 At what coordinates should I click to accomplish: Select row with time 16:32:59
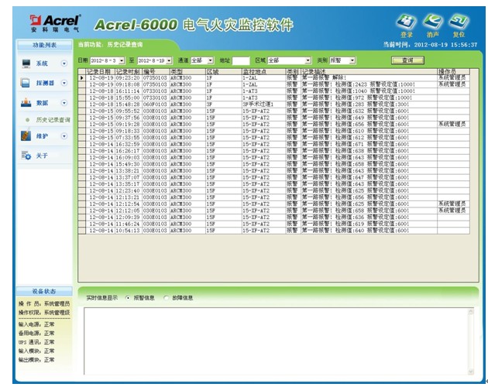[274, 144]
